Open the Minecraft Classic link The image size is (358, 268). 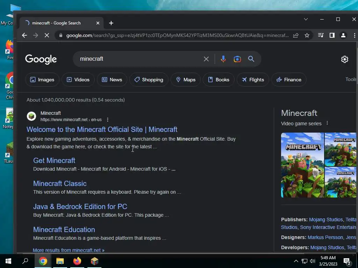(60, 184)
